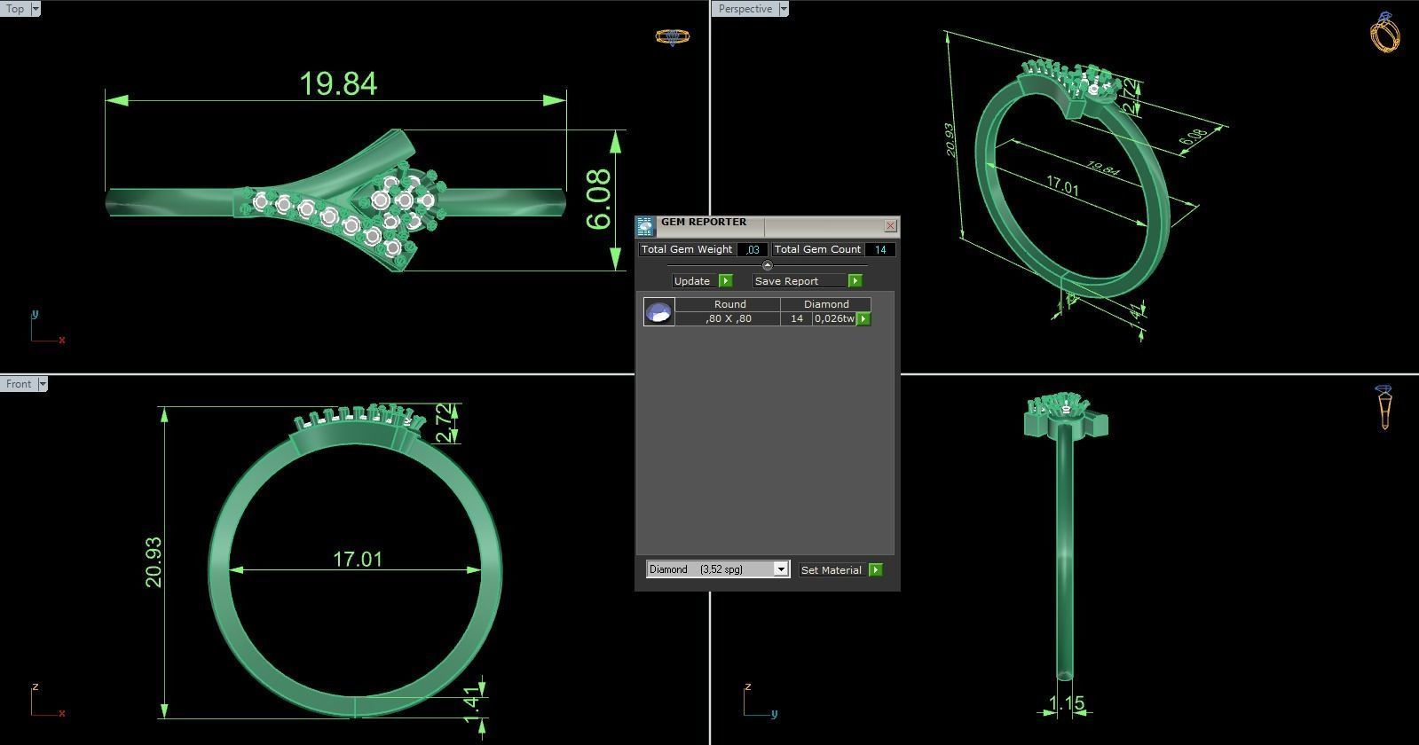Click the round gem thumbnail in the report
This screenshot has height=745, width=1419.
(659, 312)
